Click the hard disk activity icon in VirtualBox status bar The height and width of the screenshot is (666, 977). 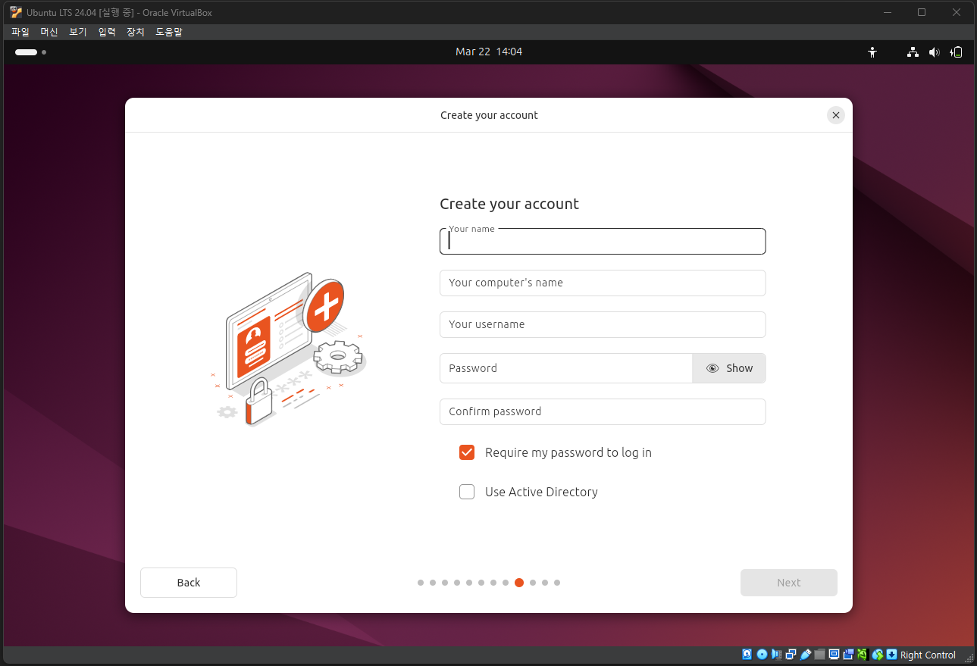pos(747,655)
